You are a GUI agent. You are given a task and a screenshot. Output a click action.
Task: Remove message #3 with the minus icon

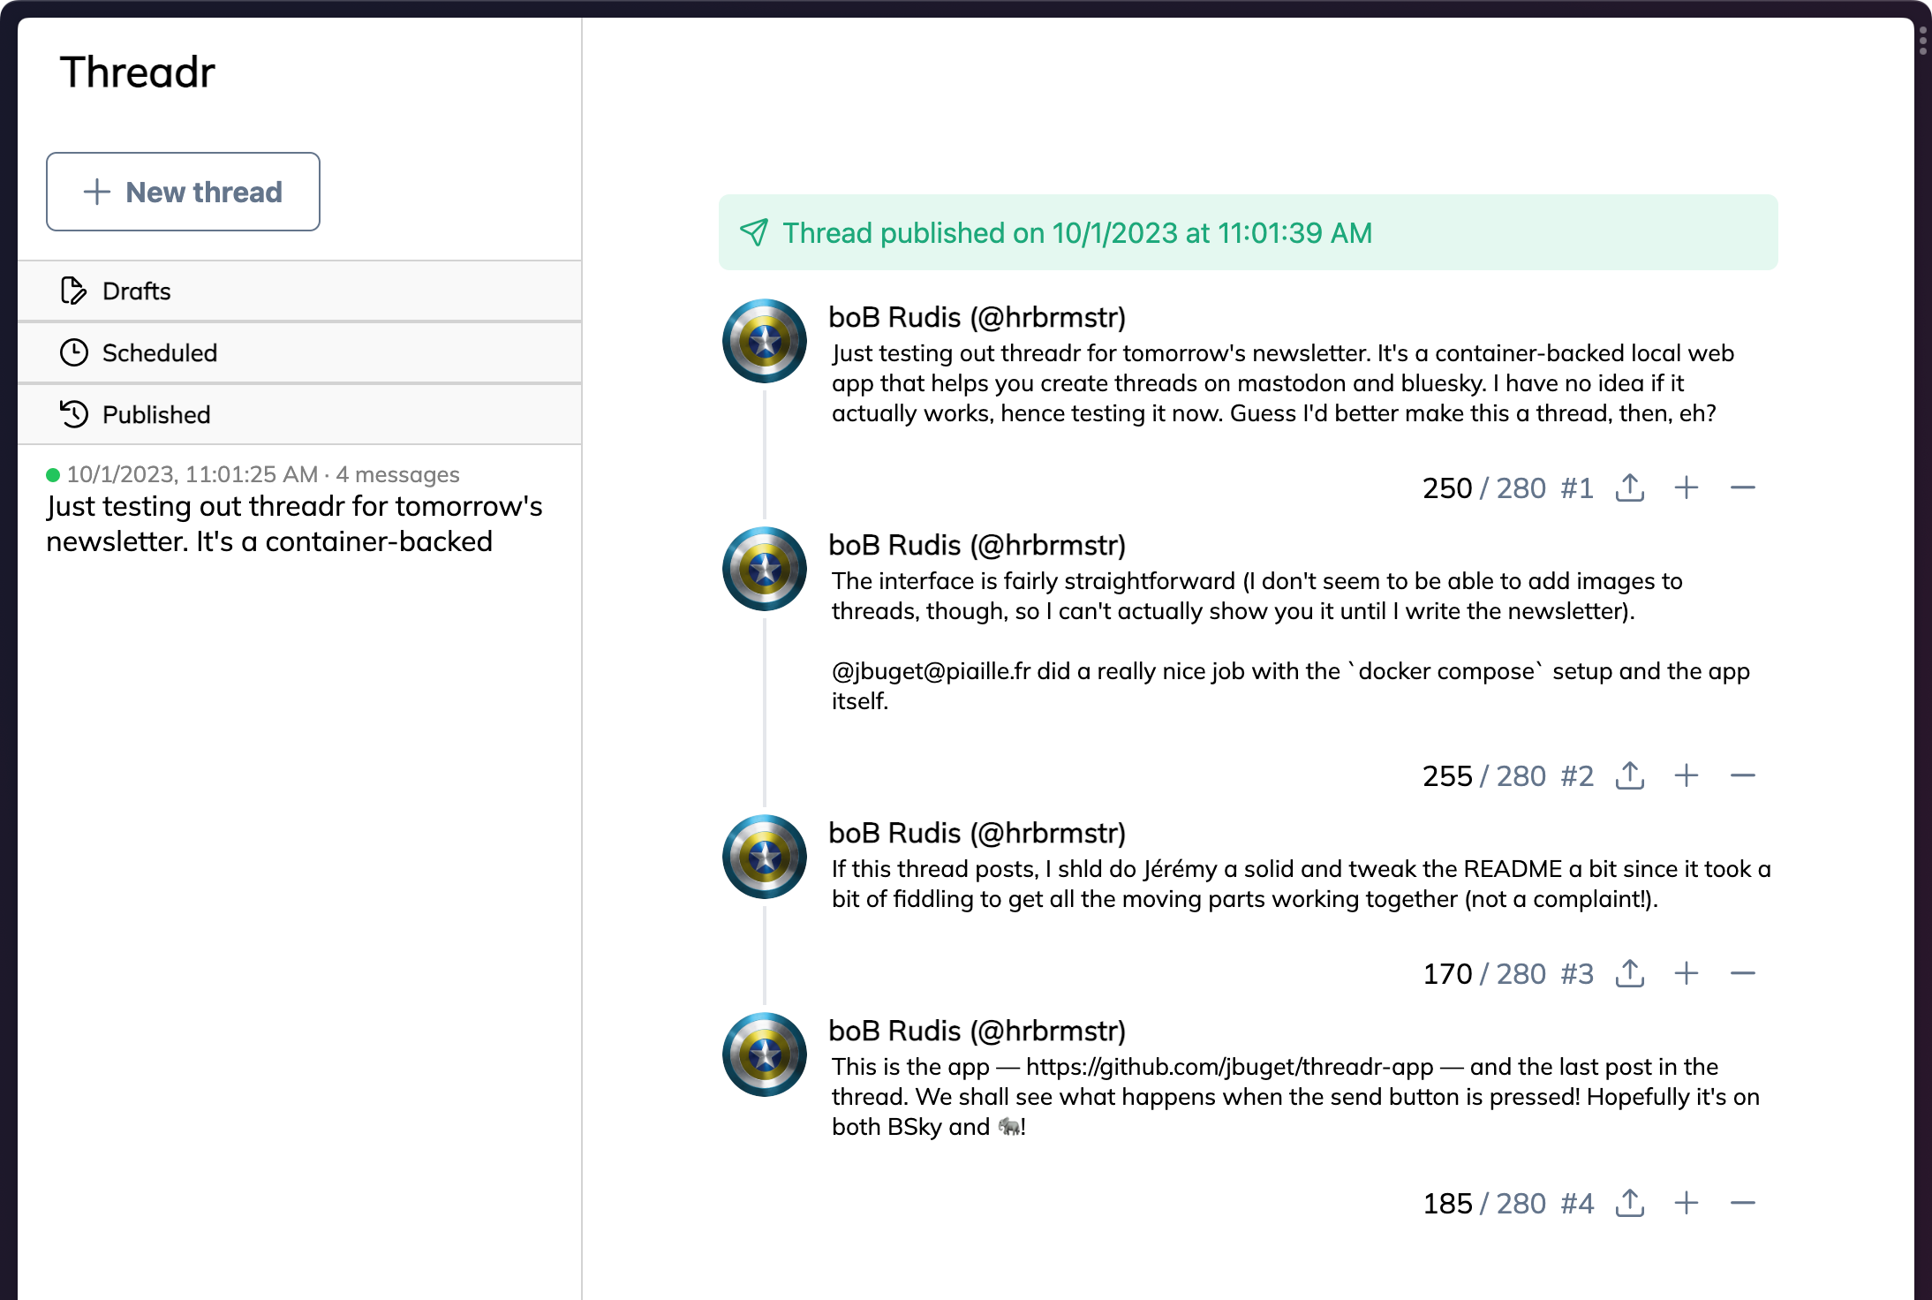coord(1743,973)
